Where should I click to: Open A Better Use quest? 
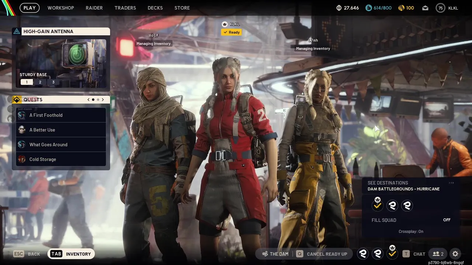coord(61,130)
